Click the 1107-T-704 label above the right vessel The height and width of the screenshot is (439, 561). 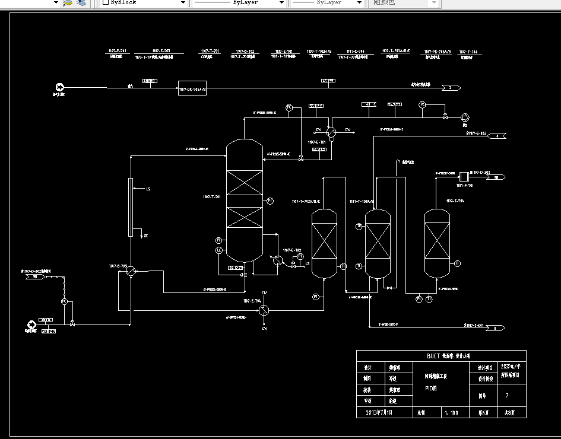(455, 201)
